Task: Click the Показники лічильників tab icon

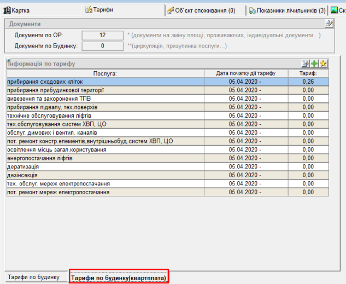Action: pyautogui.click(x=252, y=10)
